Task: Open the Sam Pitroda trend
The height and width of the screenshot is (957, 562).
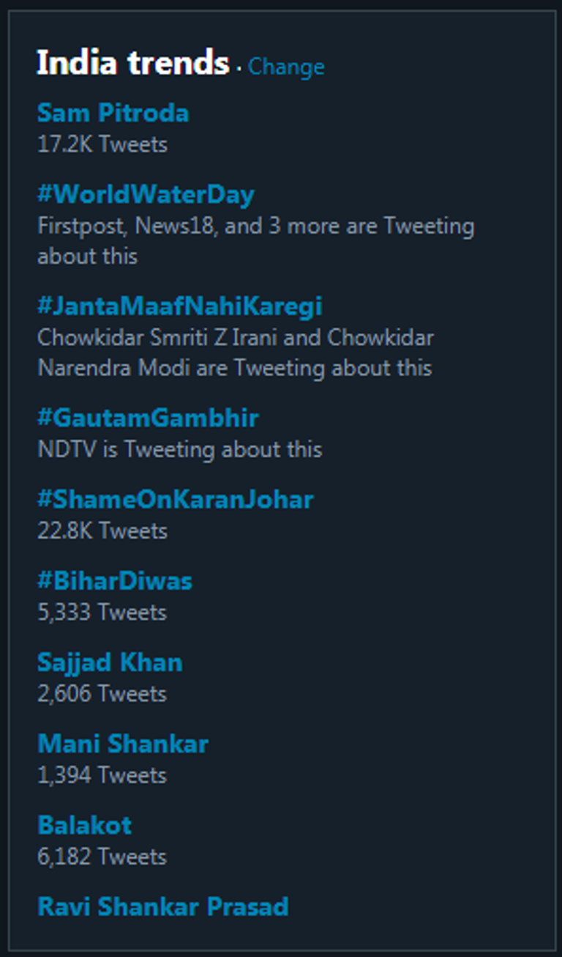Action: click(113, 113)
